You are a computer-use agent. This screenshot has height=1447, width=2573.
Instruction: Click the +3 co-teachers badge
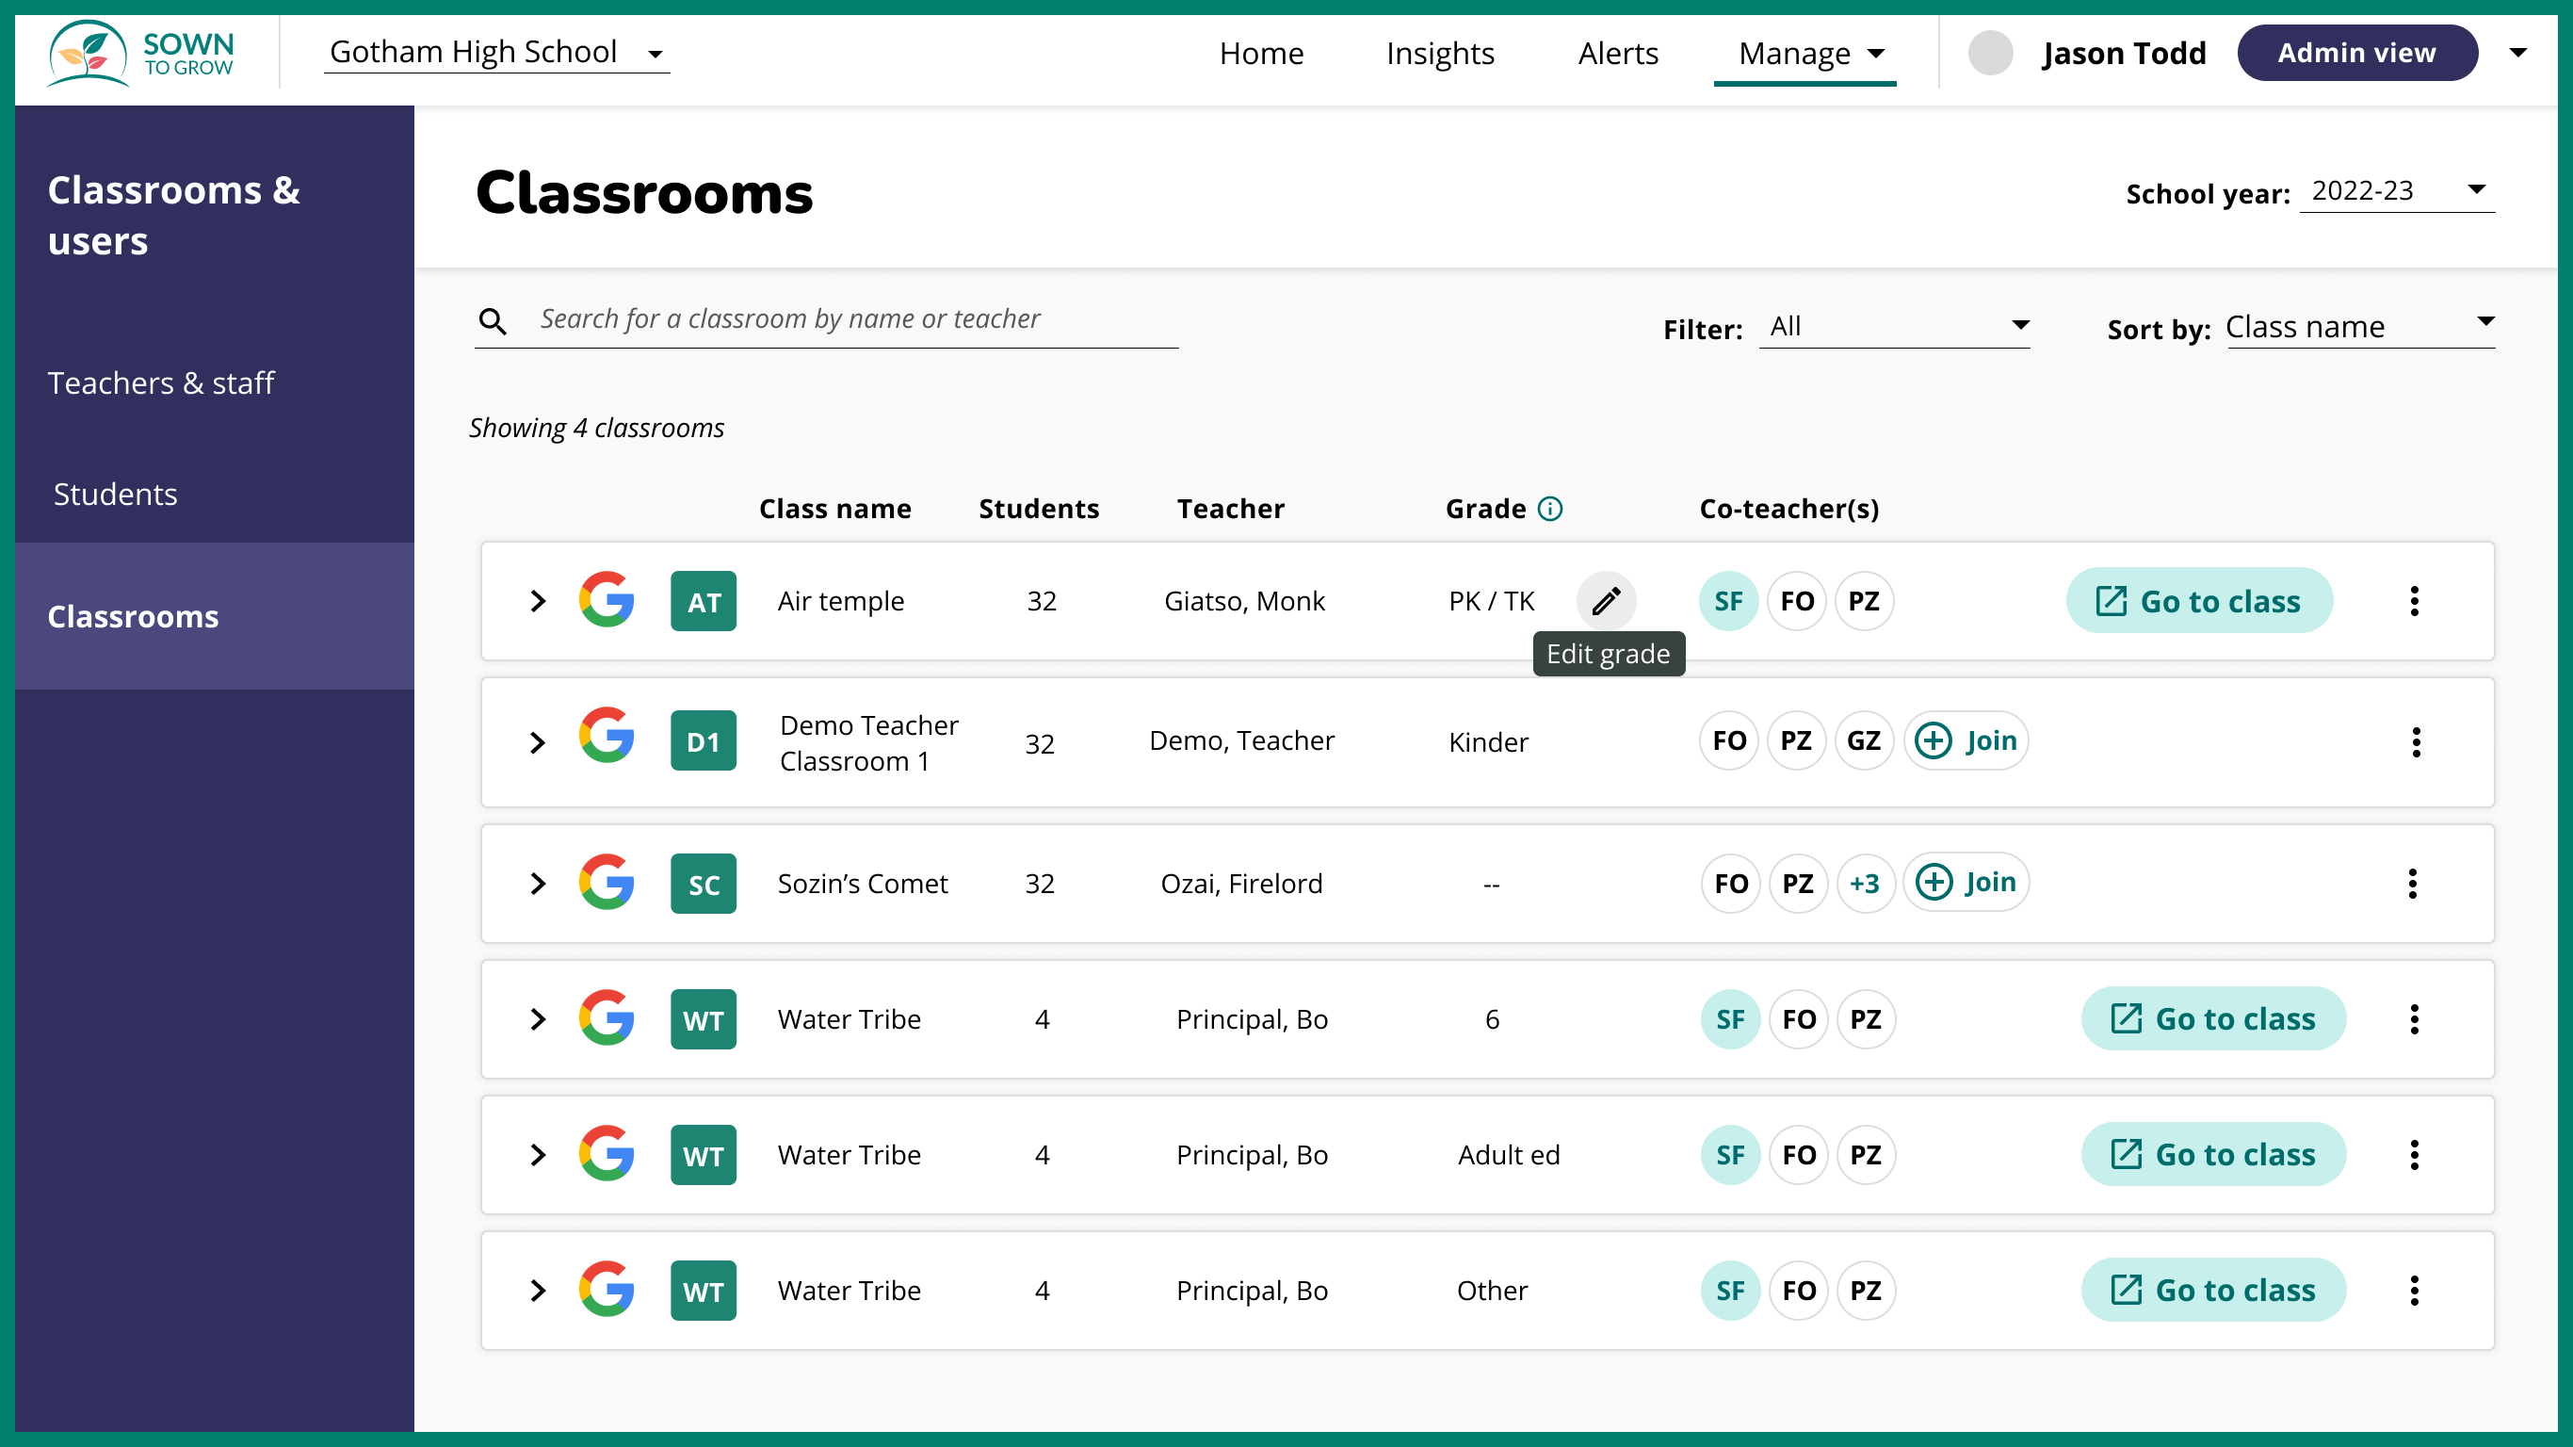(x=1864, y=884)
